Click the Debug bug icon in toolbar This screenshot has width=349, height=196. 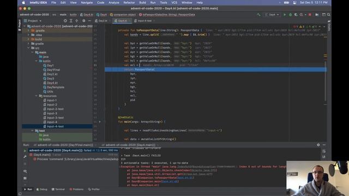point(290,15)
